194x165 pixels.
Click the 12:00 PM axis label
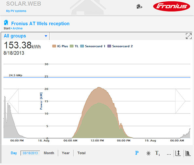[97, 140]
